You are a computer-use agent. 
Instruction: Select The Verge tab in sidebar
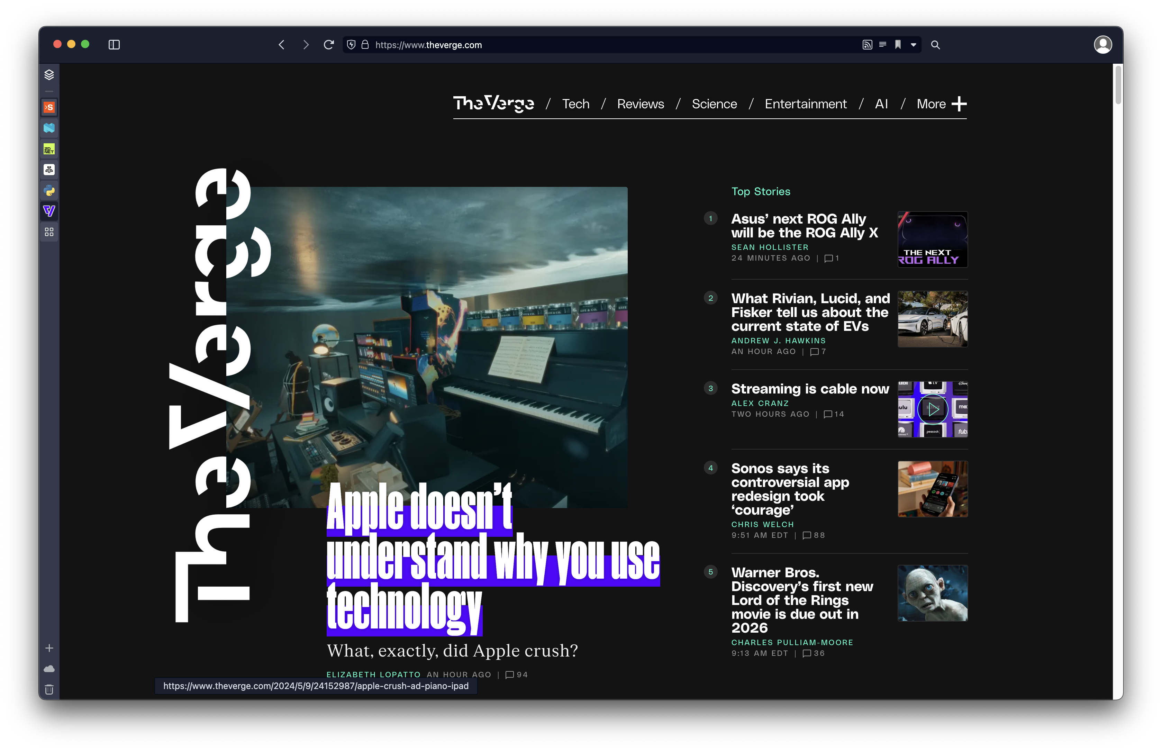(x=49, y=211)
